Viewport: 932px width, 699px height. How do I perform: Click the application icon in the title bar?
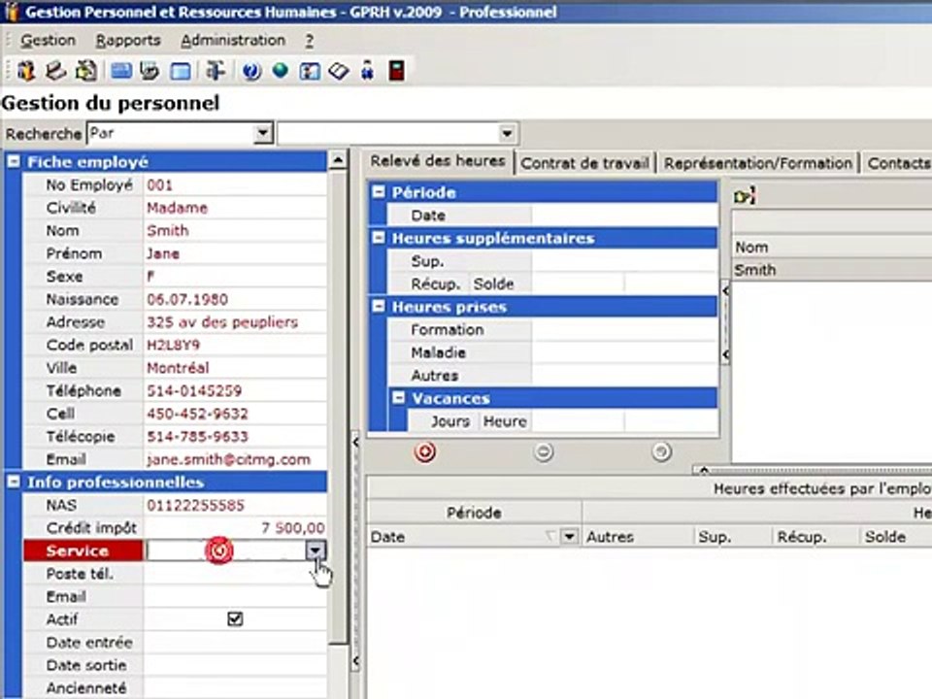point(12,12)
